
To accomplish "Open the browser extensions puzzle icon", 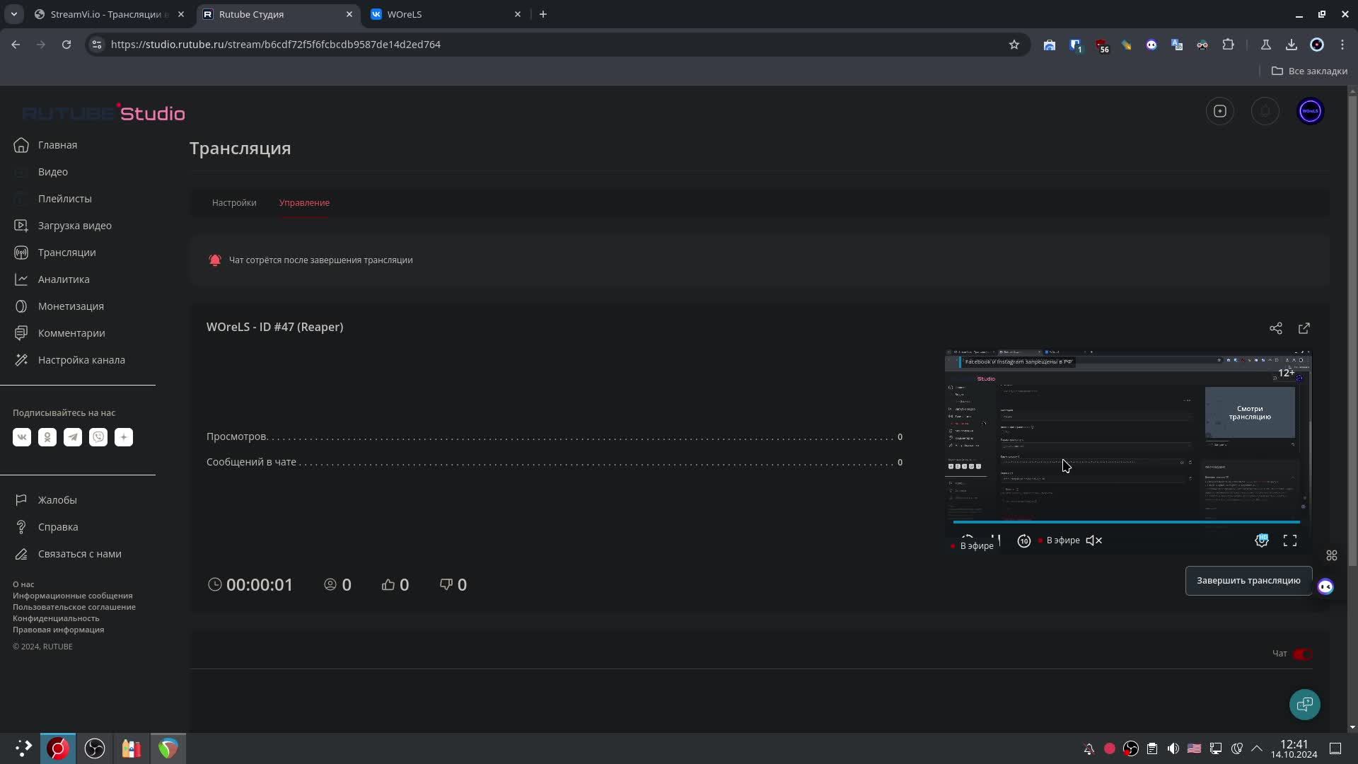I will coord(1228,45).
